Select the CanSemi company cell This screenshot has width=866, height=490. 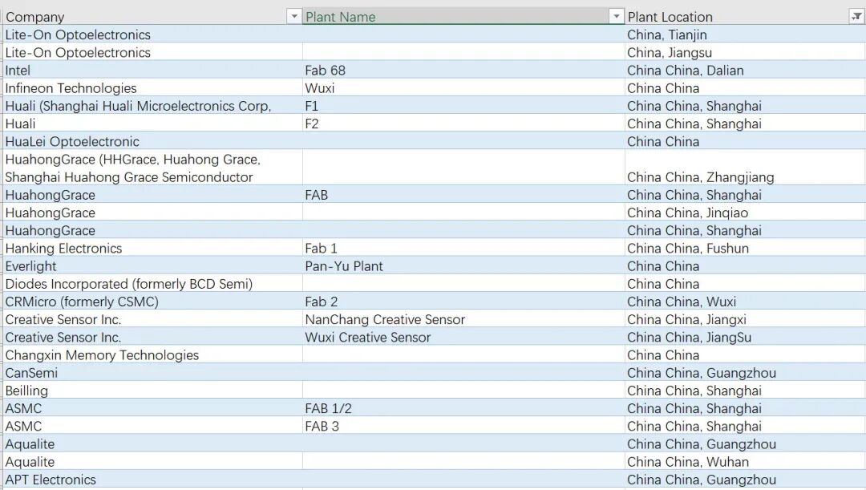click(x=152, y=372)
